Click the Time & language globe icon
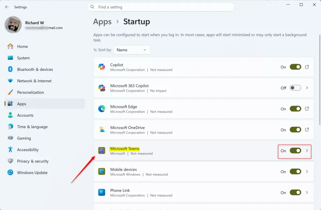 [10, 127]
